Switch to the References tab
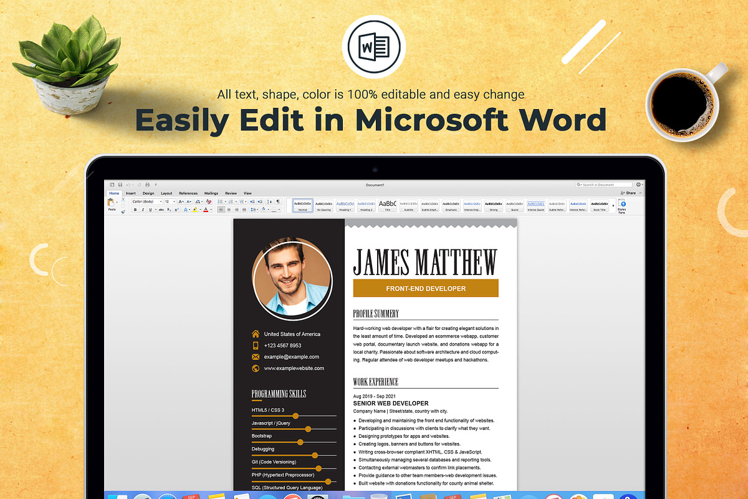The width and height of the screenshot is (748, 499). click(188, 193)
